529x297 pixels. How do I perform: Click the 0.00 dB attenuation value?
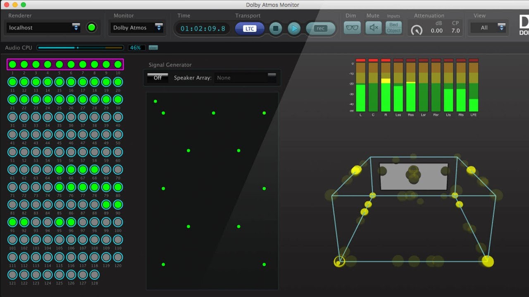coord(437,31)
